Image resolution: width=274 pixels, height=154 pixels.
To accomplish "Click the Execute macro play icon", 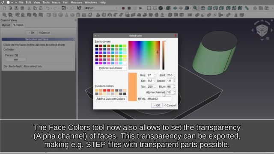I will tap(141, 8).
